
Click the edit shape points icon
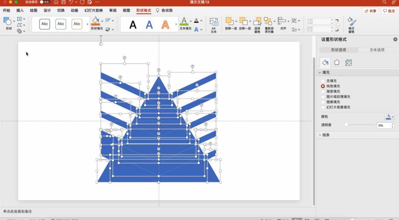[x=19, y=25]
